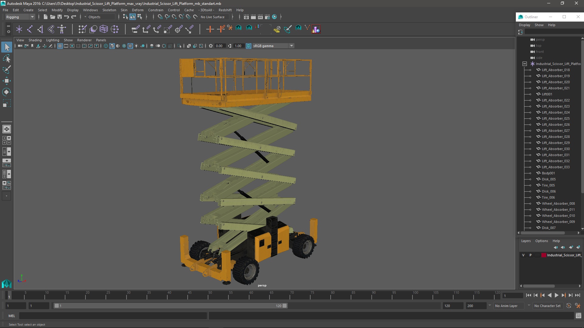Toggle the viewport grid display
Screen dimensions: 584x328
(60, 46)
